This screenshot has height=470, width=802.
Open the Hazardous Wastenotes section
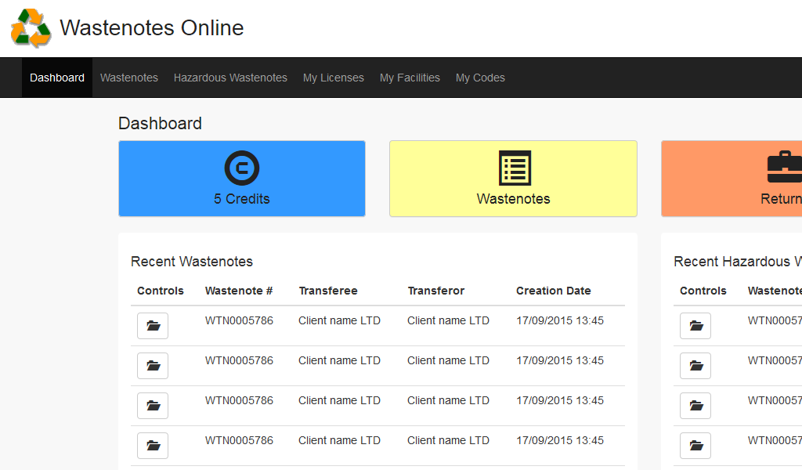(230, 77)
